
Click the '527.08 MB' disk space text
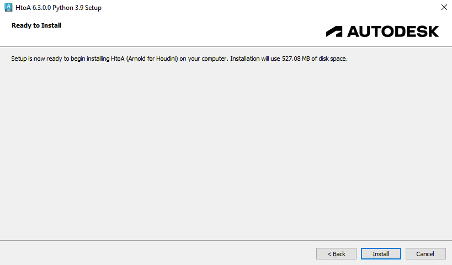pyautogui.click(x=298, y=59)
